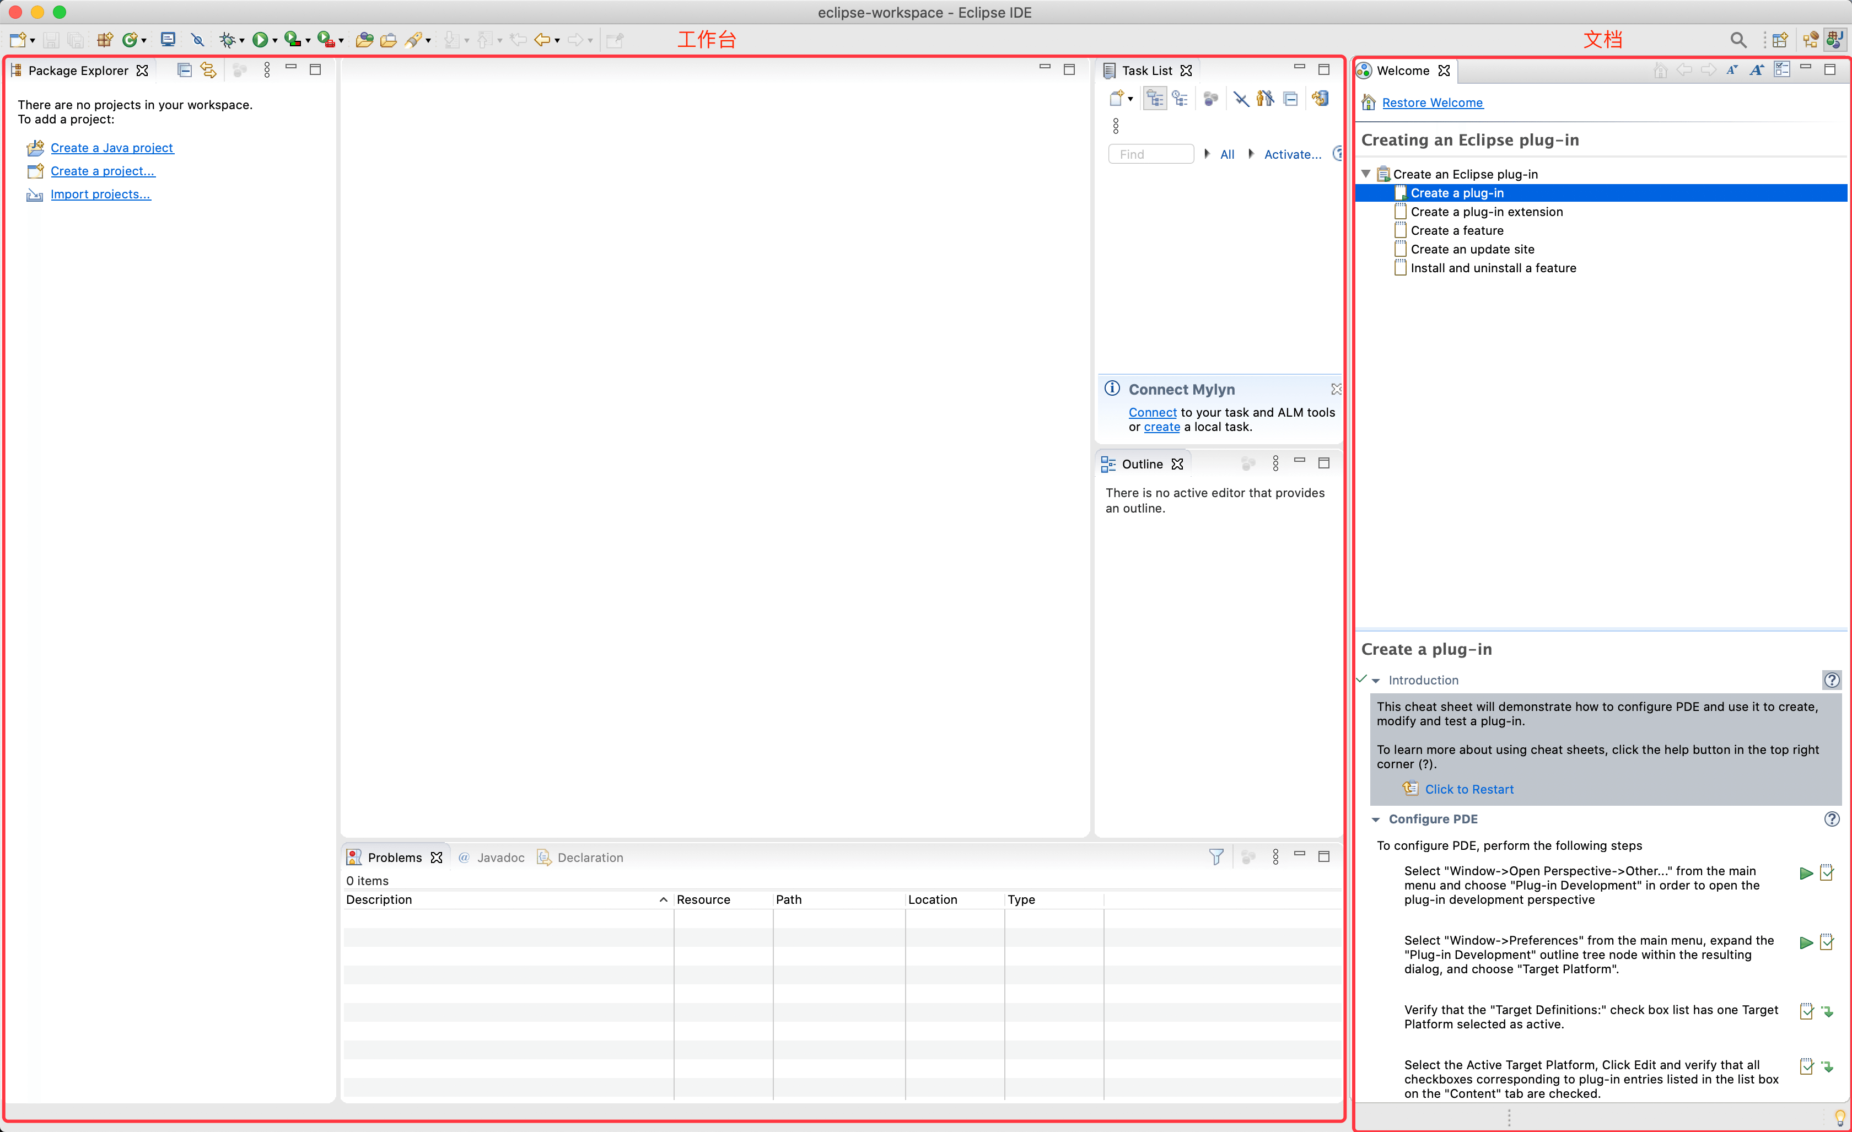Open the Back history dropdown arrow
The height and width of the screenshot is (1132, 1852).
point(557,41)
